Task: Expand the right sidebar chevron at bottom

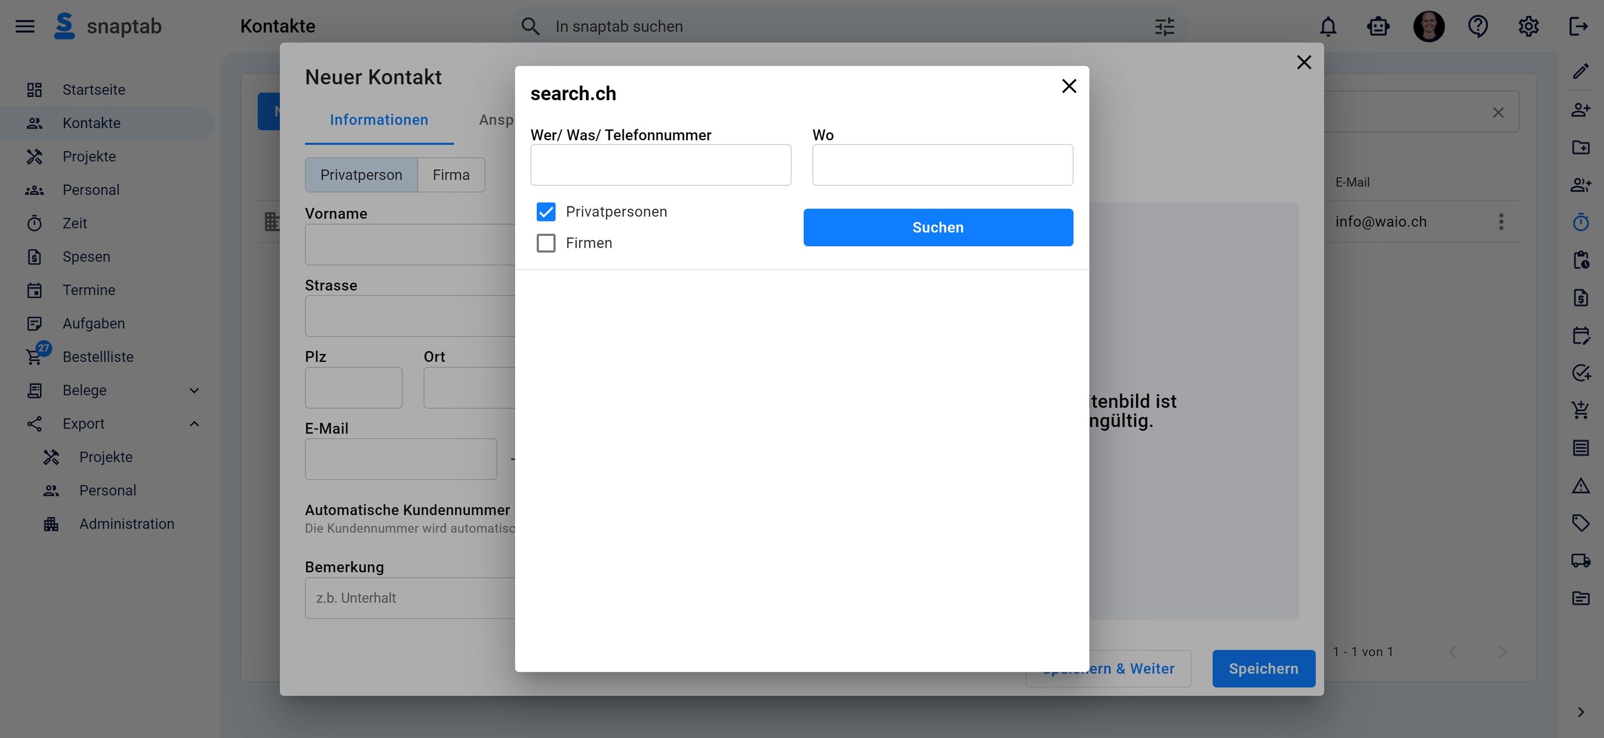Action: (1581, 712)
